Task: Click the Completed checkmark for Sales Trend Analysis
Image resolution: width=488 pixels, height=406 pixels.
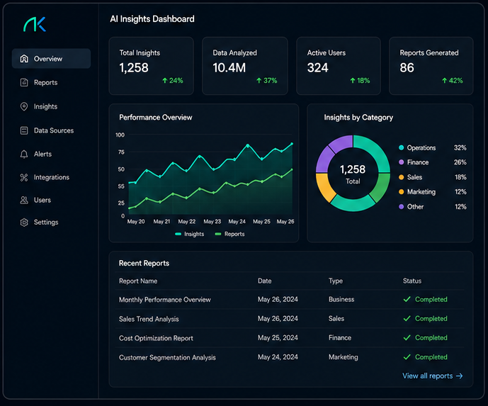Action: [407, 319]
